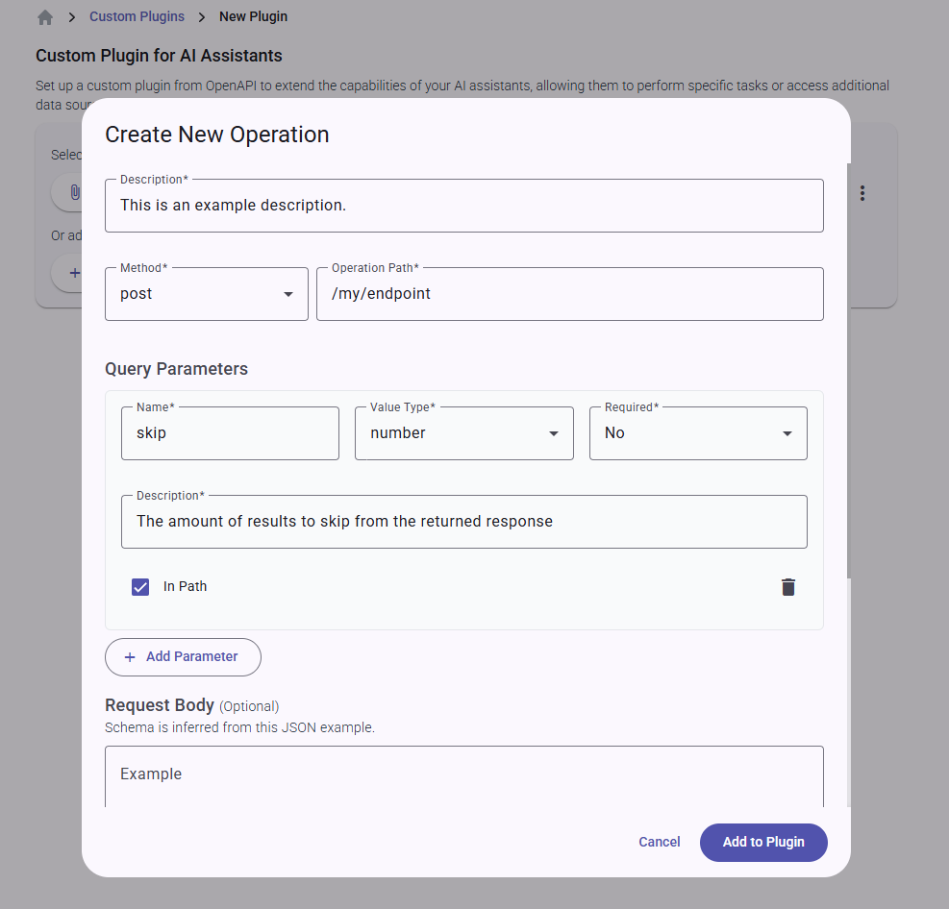
Task: Toggle the In Path checkbox
Action: pyautogui.click(x=140, y=587)
